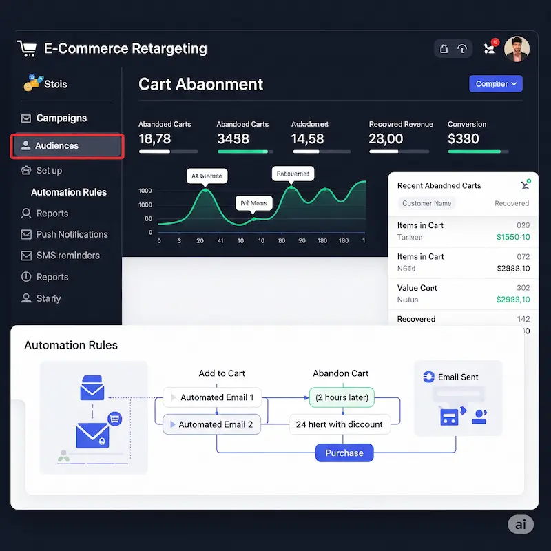The width and height of the screenshot is (551, 551).
Task: Click the 2 hours later node
Action: point(342,397)
